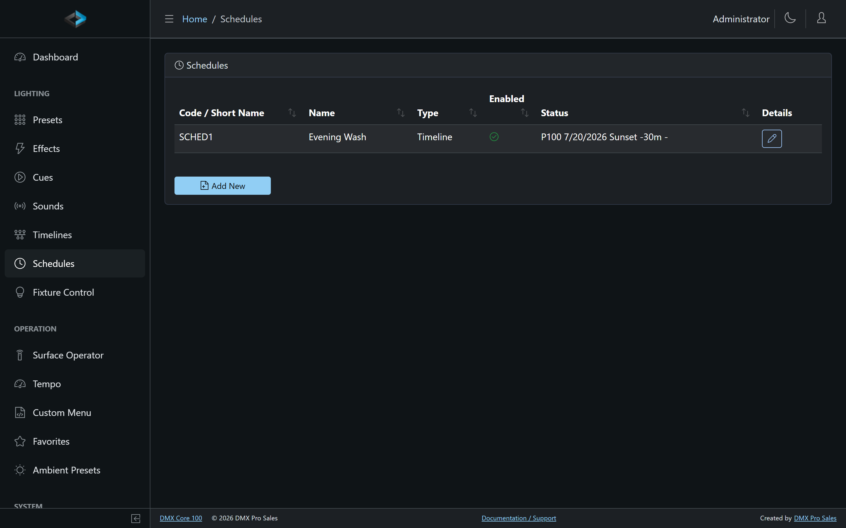Click the Presets grid icon
The height and width of the screenshot is (528, 846).
(20, 120)
